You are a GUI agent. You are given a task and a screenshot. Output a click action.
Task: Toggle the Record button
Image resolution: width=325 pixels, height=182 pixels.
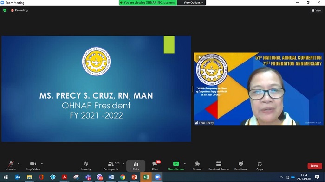197,166
